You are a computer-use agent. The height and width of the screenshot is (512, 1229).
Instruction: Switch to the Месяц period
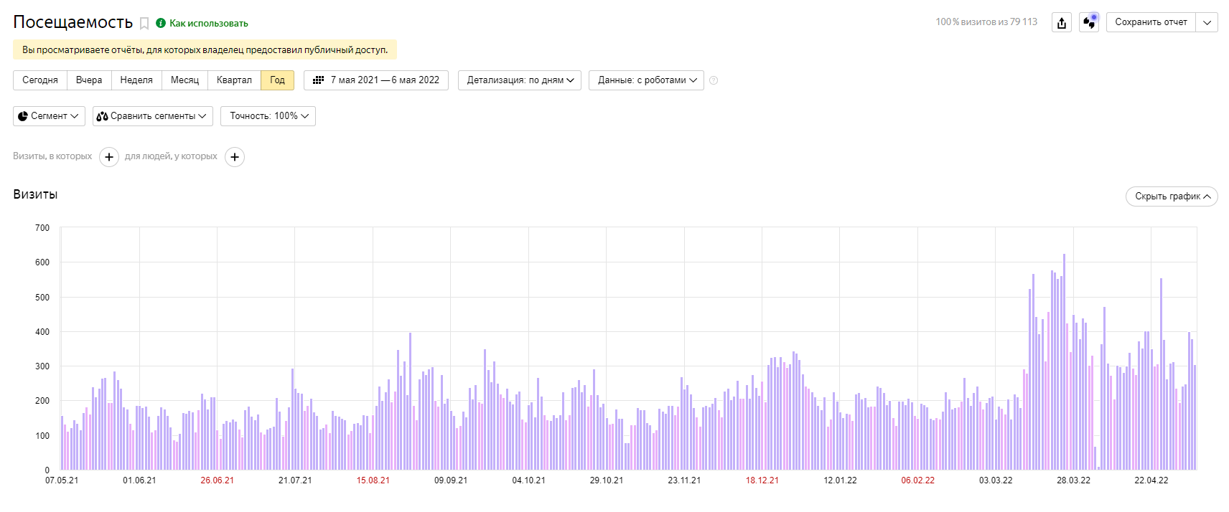coord(184,80)
